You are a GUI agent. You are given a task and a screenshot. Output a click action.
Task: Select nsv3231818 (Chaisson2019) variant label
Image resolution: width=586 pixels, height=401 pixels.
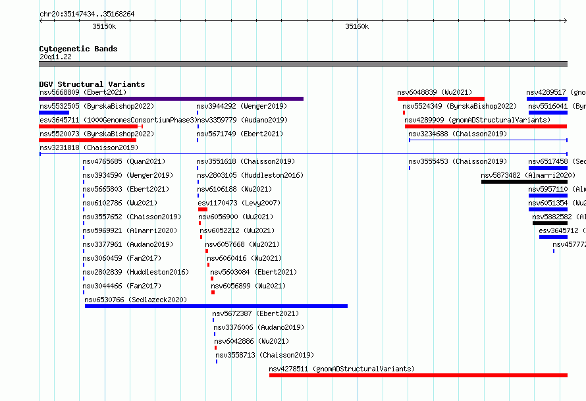89,147
